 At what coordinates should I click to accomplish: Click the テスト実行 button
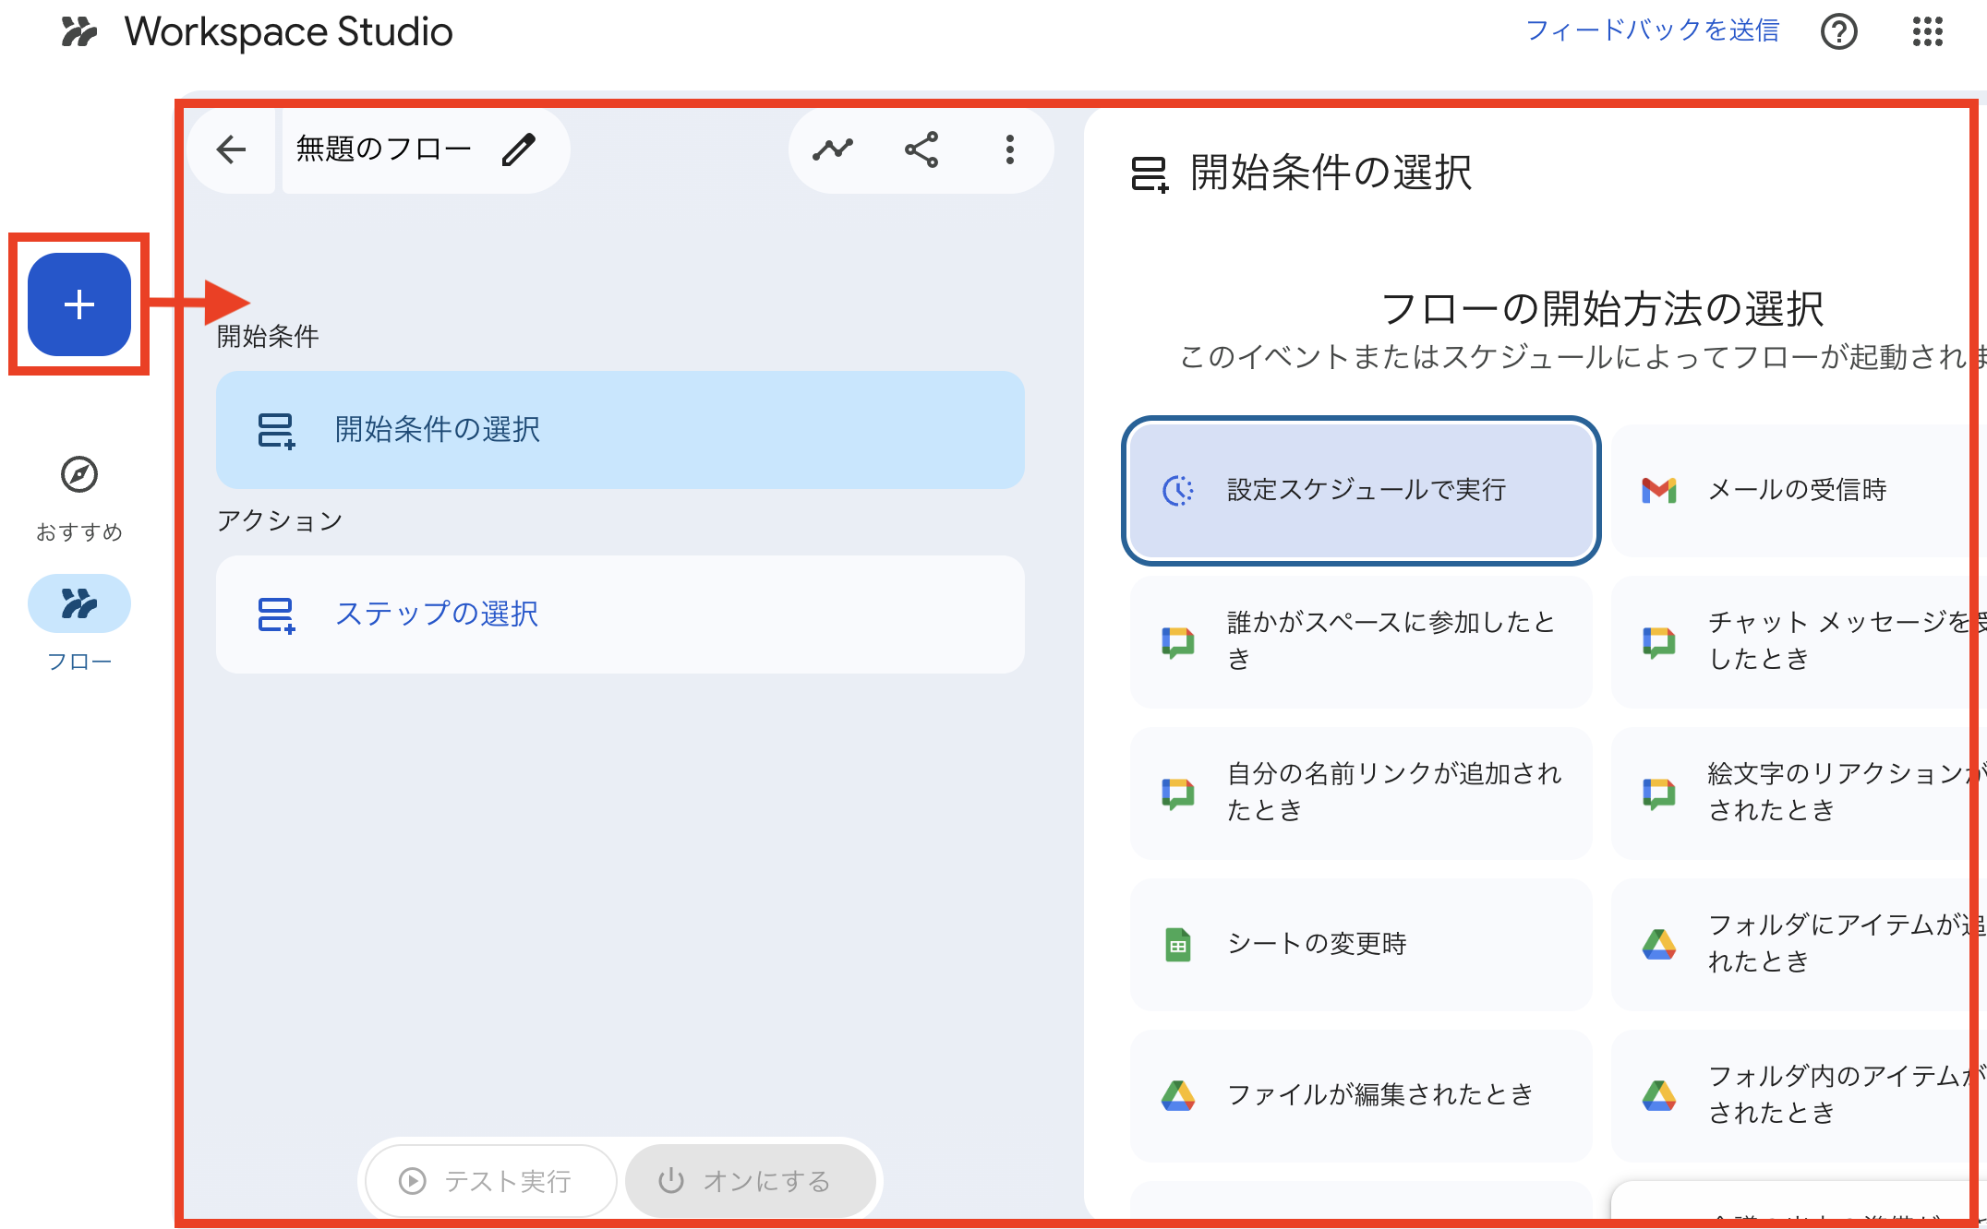(x=490, y=1181)
